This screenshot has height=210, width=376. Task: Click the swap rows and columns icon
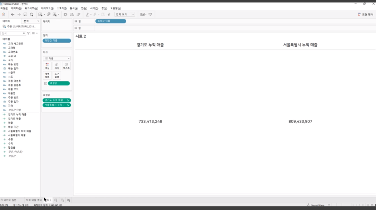click(x=66, y=14)
